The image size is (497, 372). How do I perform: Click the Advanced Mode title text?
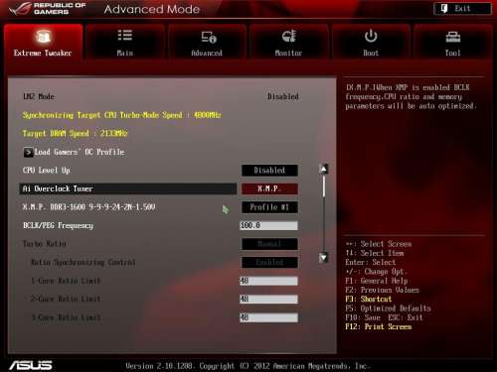click(x=152, y=9)
